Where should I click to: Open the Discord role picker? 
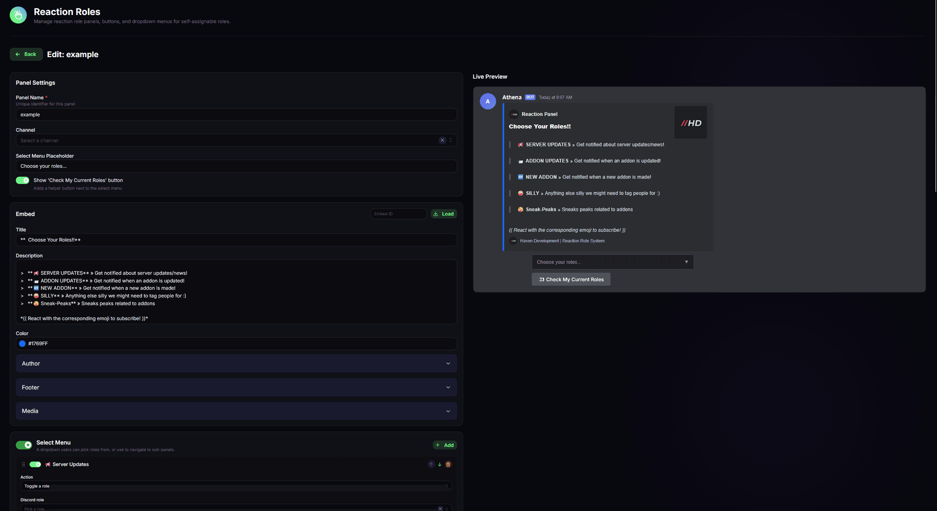[x=236, y=508]
